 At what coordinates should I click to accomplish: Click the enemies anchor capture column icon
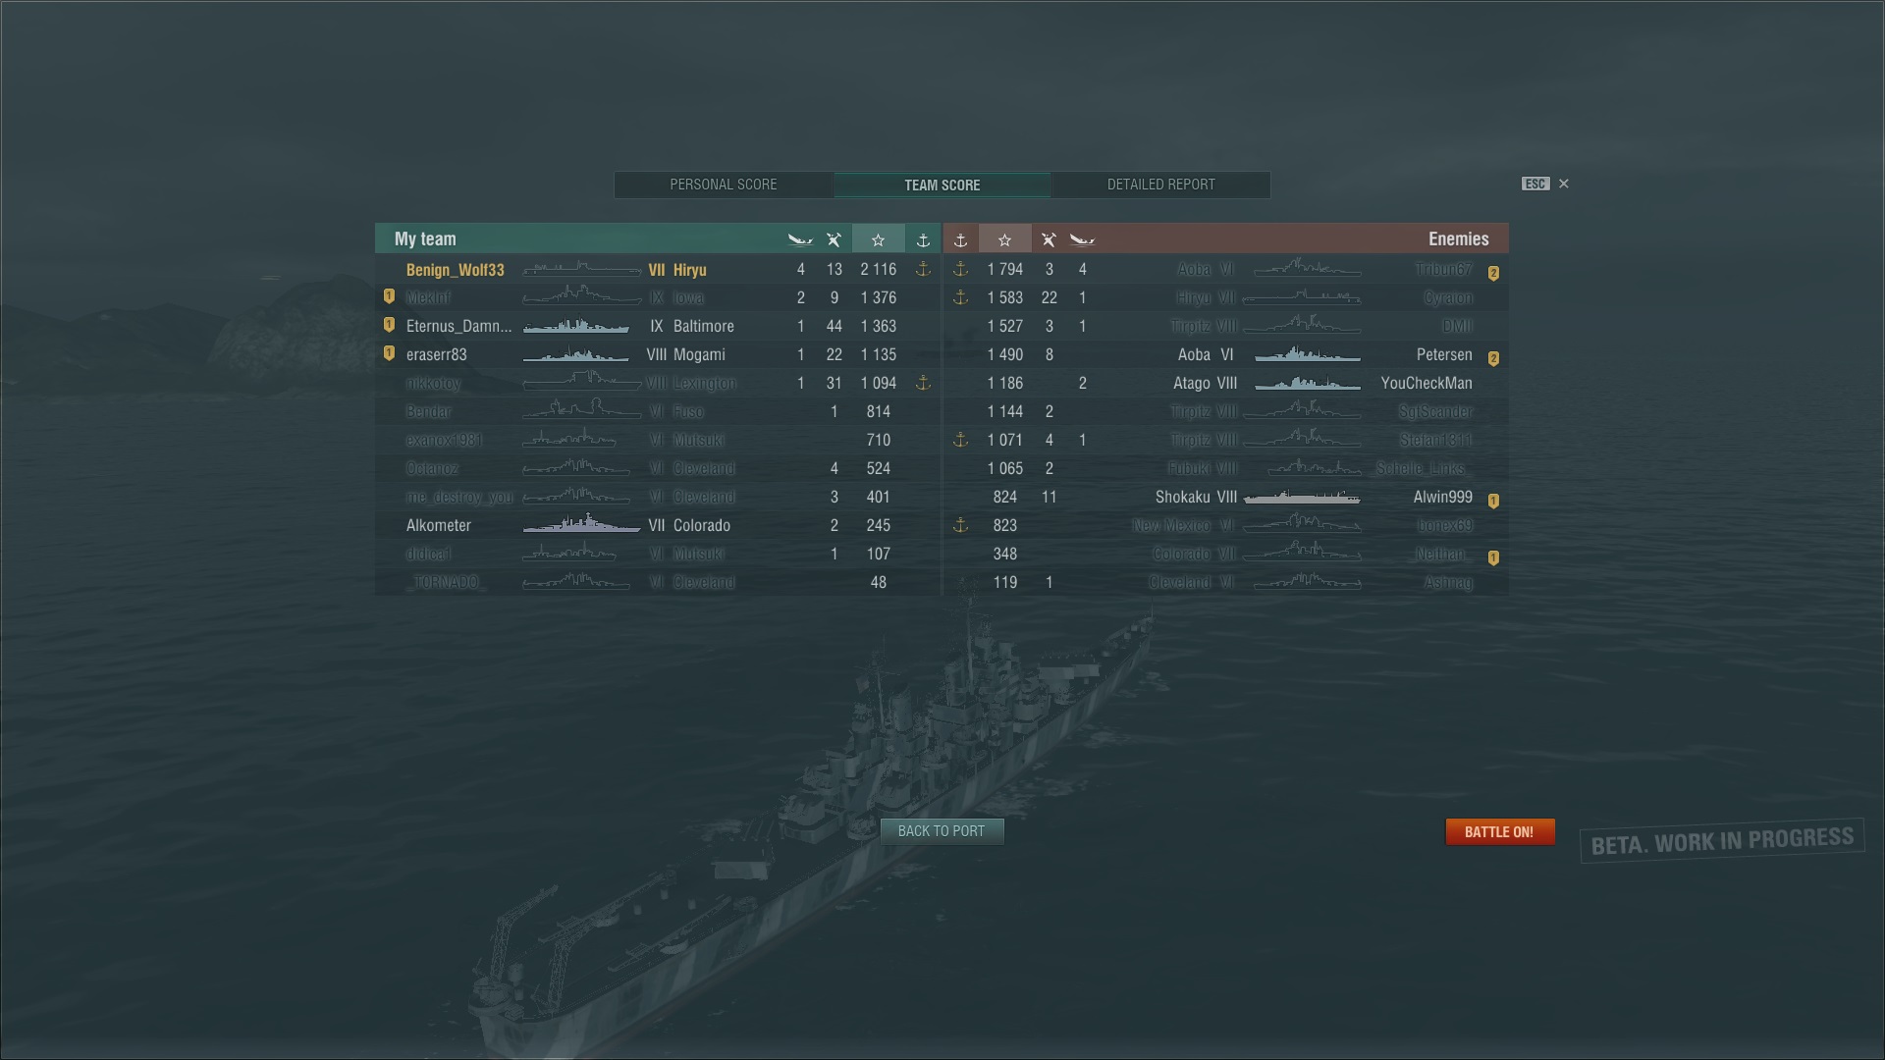(960, 239)
